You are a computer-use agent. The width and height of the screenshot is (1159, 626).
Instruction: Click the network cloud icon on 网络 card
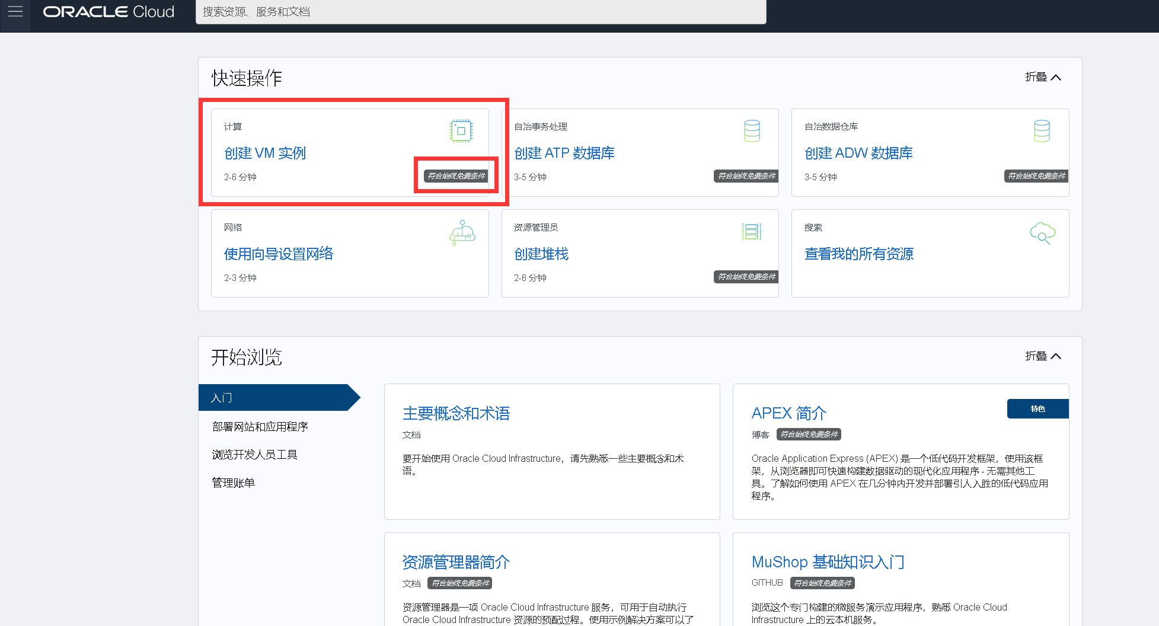pos(462,232)
